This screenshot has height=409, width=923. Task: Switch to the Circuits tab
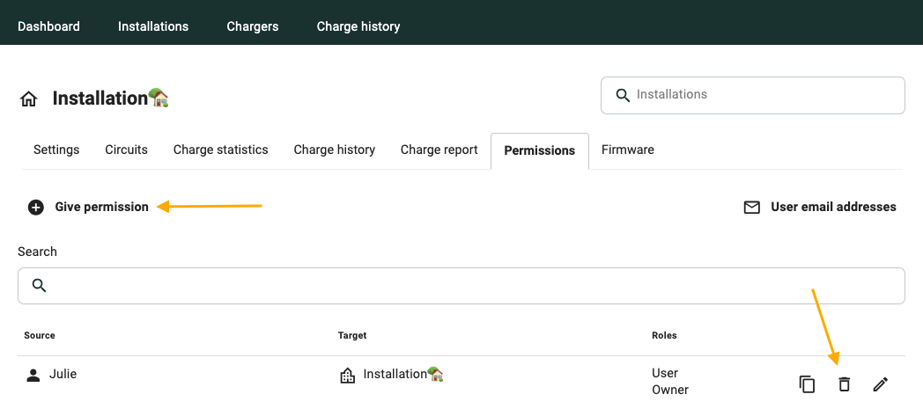(126, 150)
